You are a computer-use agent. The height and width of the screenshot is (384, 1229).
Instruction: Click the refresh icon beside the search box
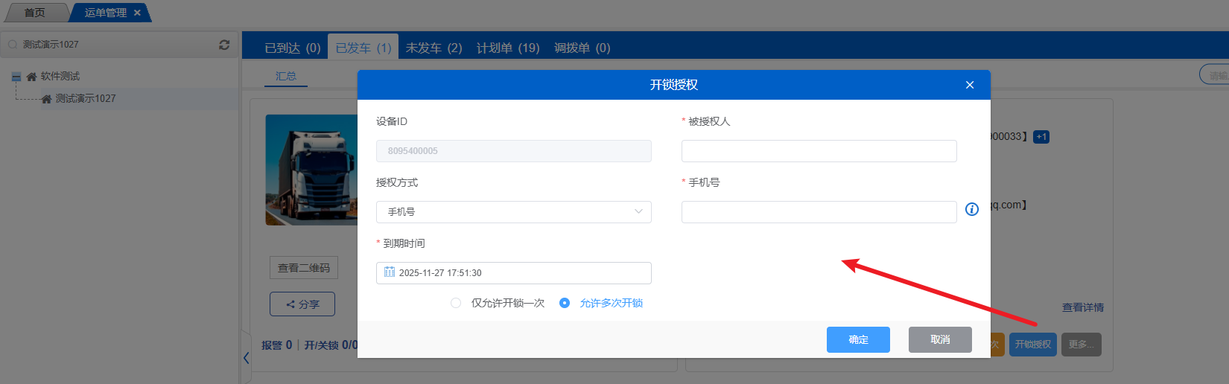pos(224,45)
